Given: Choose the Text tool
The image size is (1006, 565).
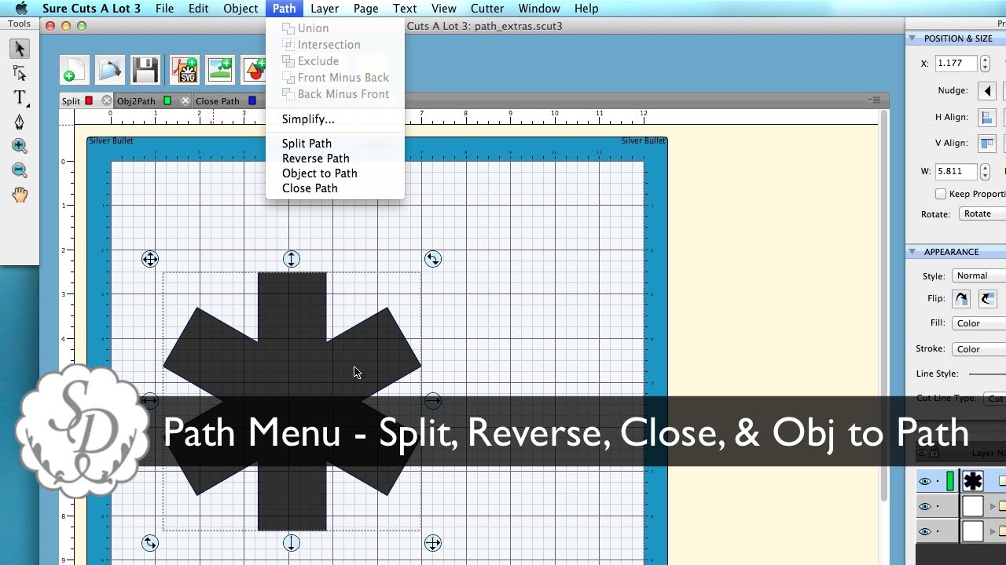Looking at the screenshot, I should (20, 98).
